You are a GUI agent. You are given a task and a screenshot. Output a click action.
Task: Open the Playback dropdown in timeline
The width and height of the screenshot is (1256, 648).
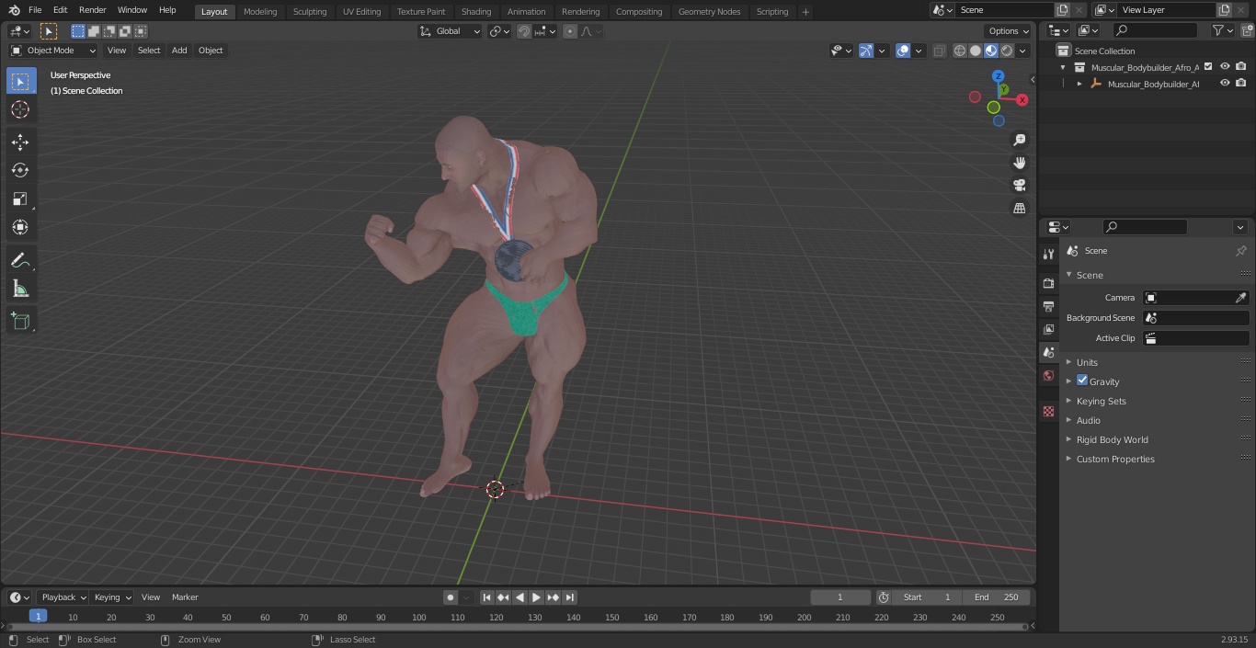(x=63, y=597)
